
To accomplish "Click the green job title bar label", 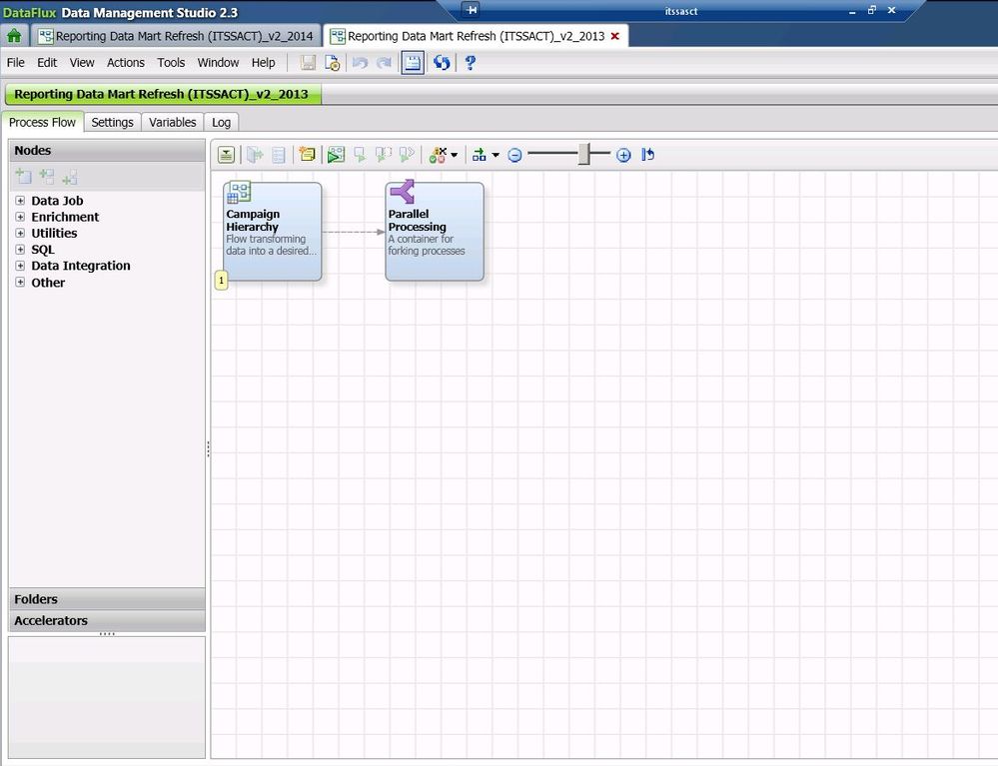I will pos(162,94).
